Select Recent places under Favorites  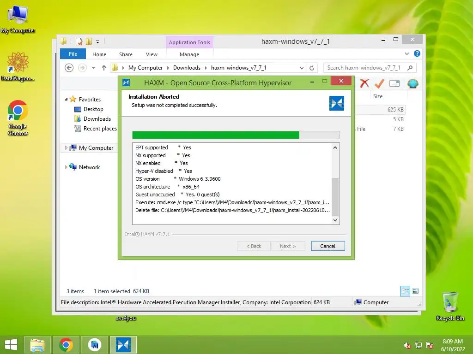pyautogui.click(x=100, y=128)
